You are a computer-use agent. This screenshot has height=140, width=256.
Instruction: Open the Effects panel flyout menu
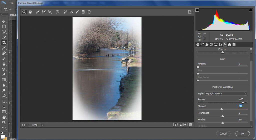click(x=251, y=49)
